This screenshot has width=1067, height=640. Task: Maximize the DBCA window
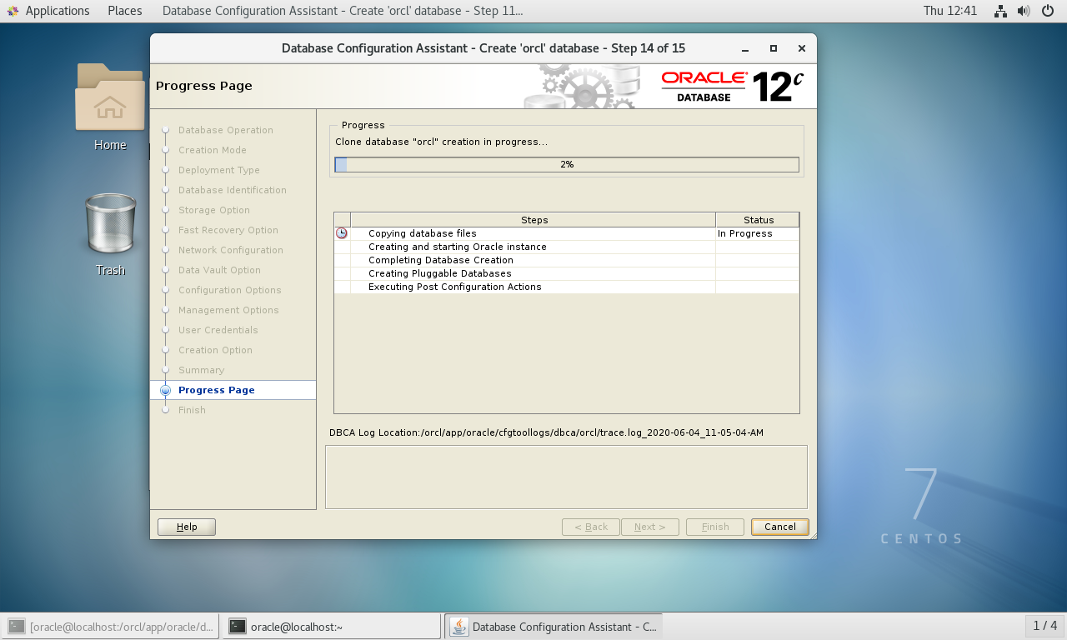coord(774,48)
